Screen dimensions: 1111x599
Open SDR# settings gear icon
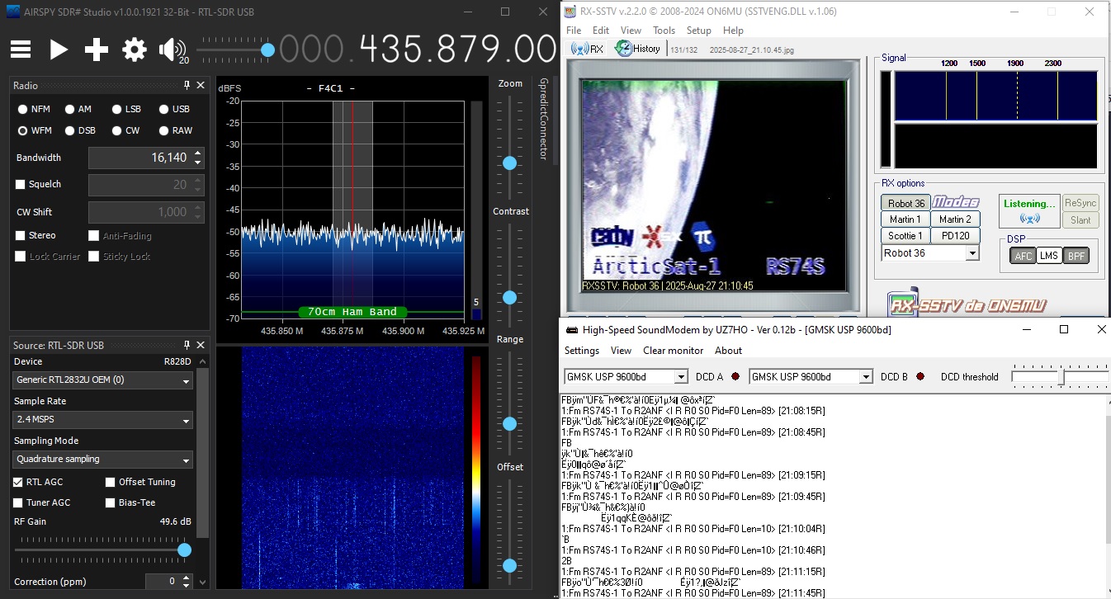(x=134, y=50)
